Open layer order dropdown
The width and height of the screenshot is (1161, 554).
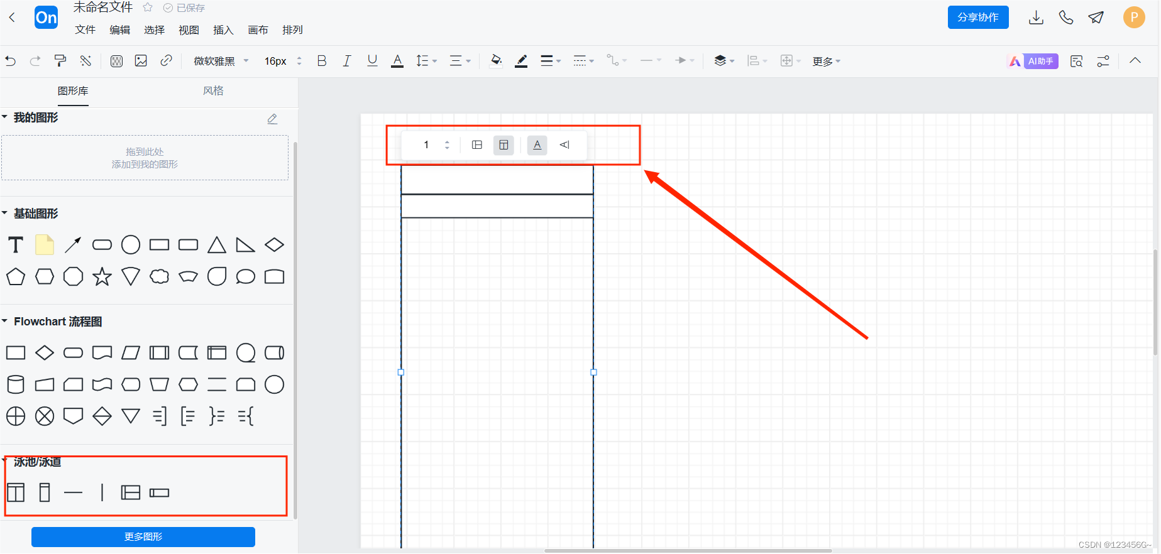coord(724,61)
